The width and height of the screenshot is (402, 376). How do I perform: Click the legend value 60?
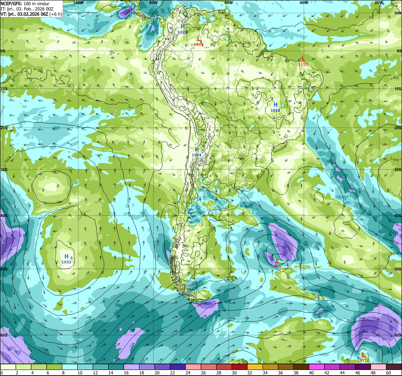388,373
